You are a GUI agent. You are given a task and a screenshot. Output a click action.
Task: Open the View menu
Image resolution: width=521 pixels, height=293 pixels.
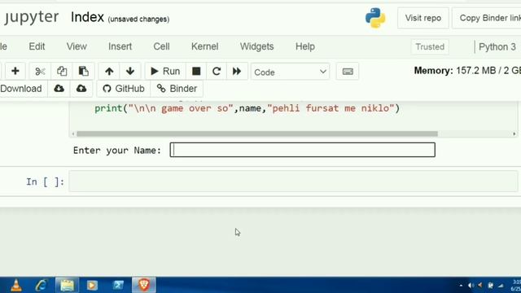pos(77,46)
